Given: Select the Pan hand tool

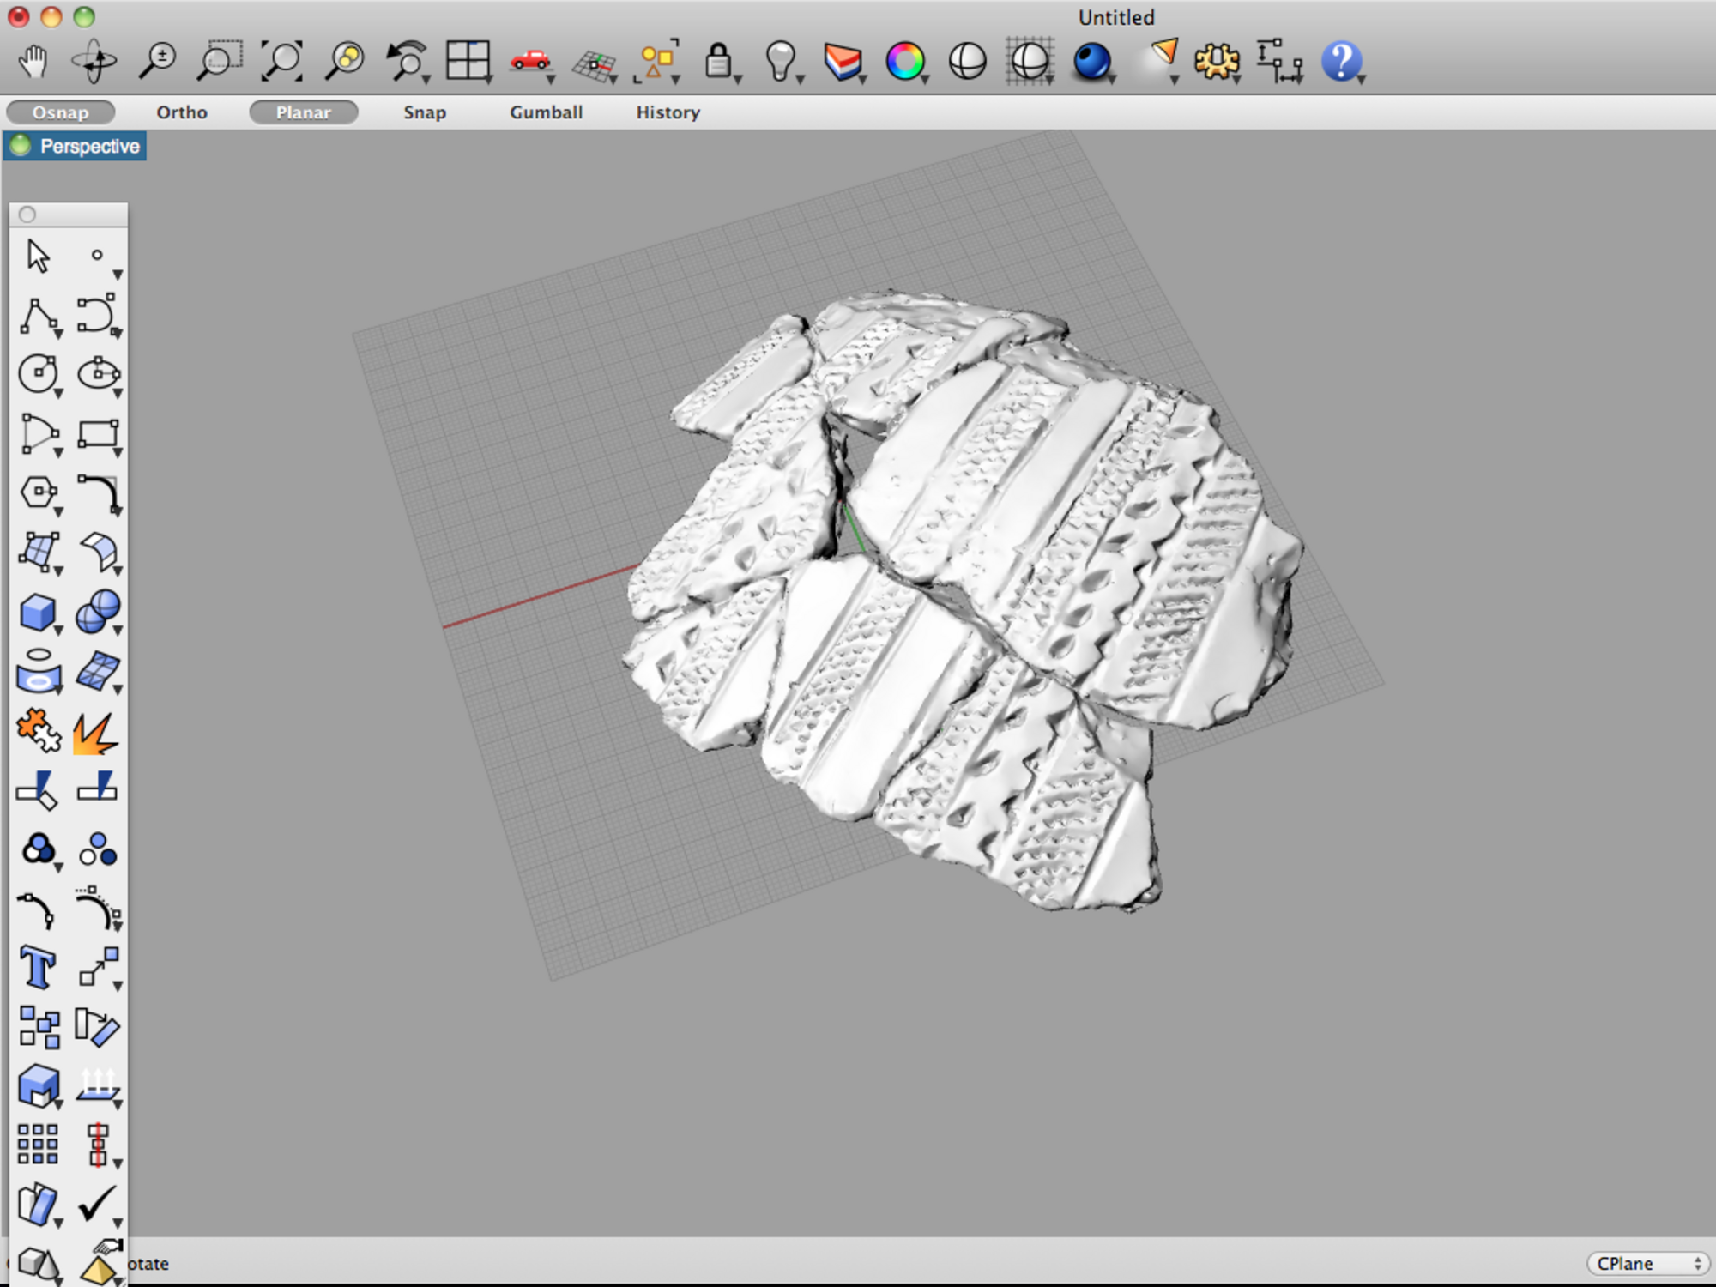Looking at the screenshot, I should [x=33, y=62].
